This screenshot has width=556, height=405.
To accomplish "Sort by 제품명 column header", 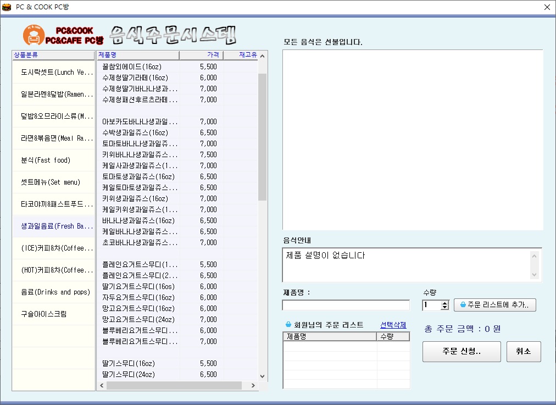I will pyautogui.click(x=138, y=55).
